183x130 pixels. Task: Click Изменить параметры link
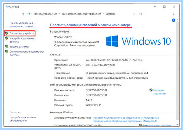159,92
